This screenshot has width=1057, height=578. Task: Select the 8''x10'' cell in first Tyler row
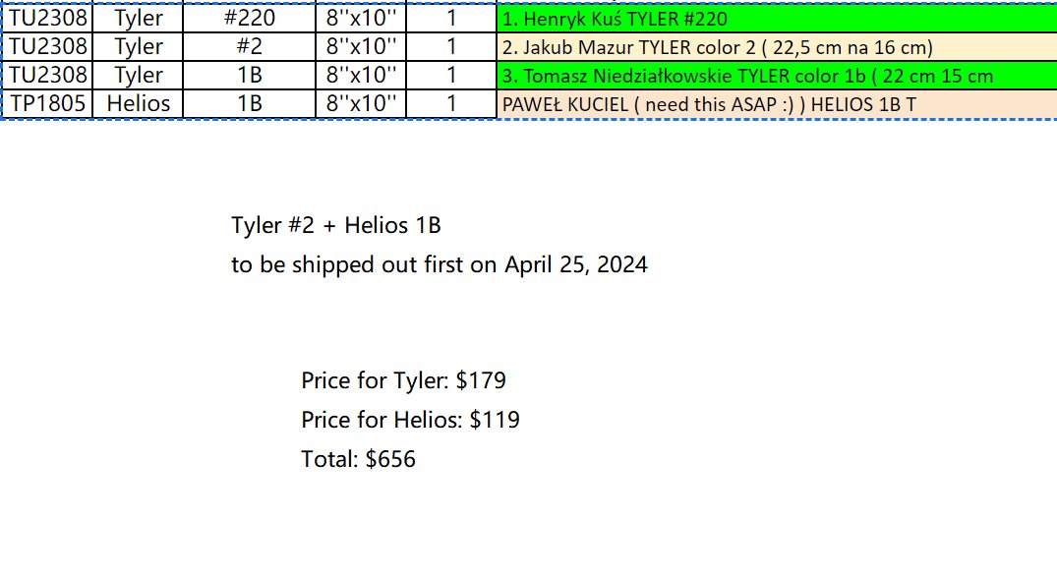361,18
